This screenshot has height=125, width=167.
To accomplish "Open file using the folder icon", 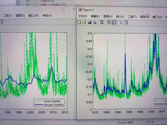I will click(x=84, y=22).
